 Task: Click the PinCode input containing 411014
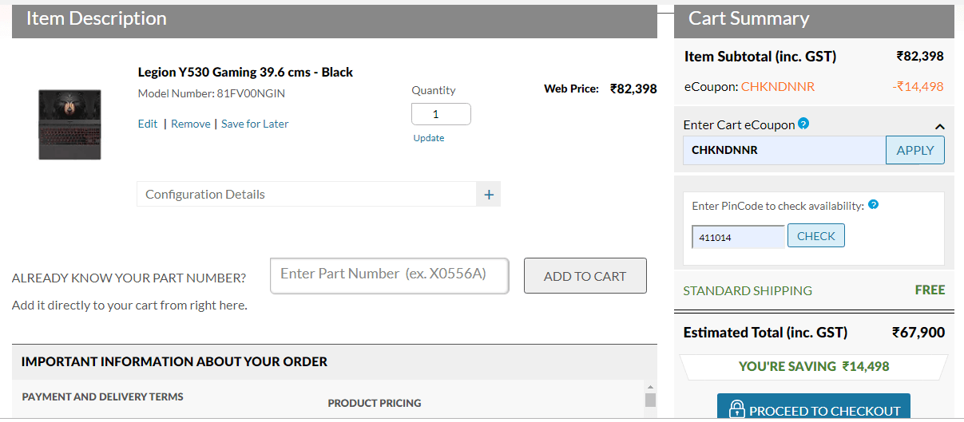point(739,237)
